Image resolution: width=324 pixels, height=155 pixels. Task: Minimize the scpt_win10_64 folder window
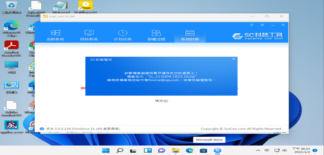point(253,16)
